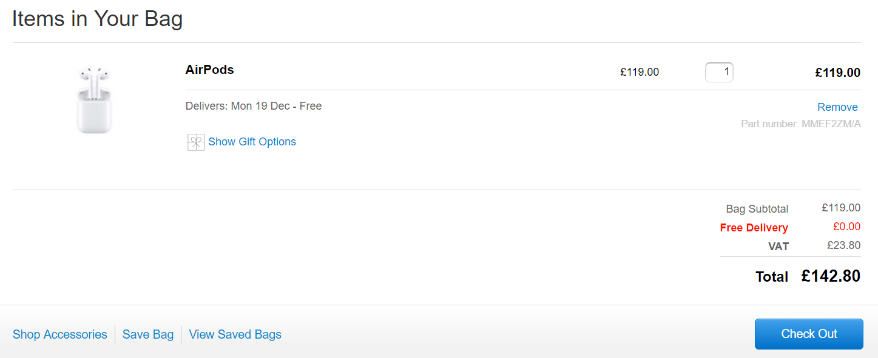Open the Shop Accessories link
This screenshot has height=358, width=878.
coord(59,334)
